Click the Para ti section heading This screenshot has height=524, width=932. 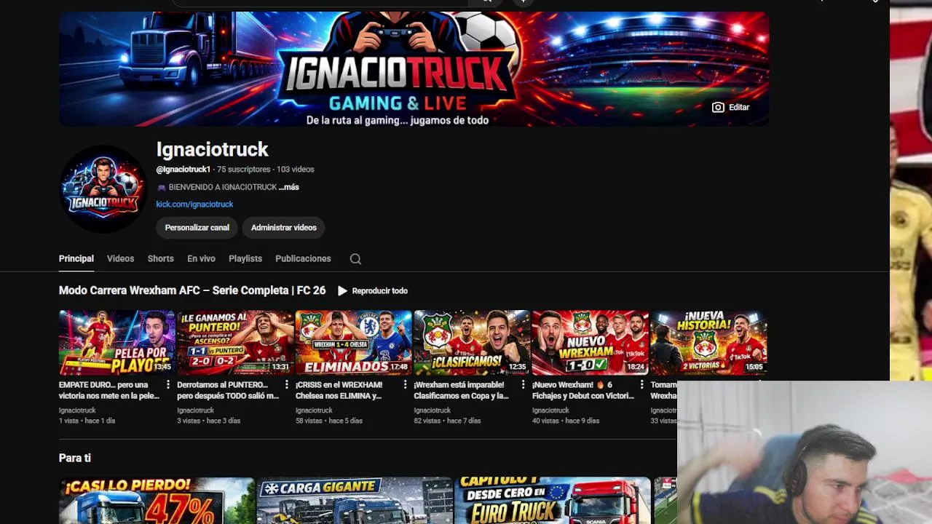75,458
